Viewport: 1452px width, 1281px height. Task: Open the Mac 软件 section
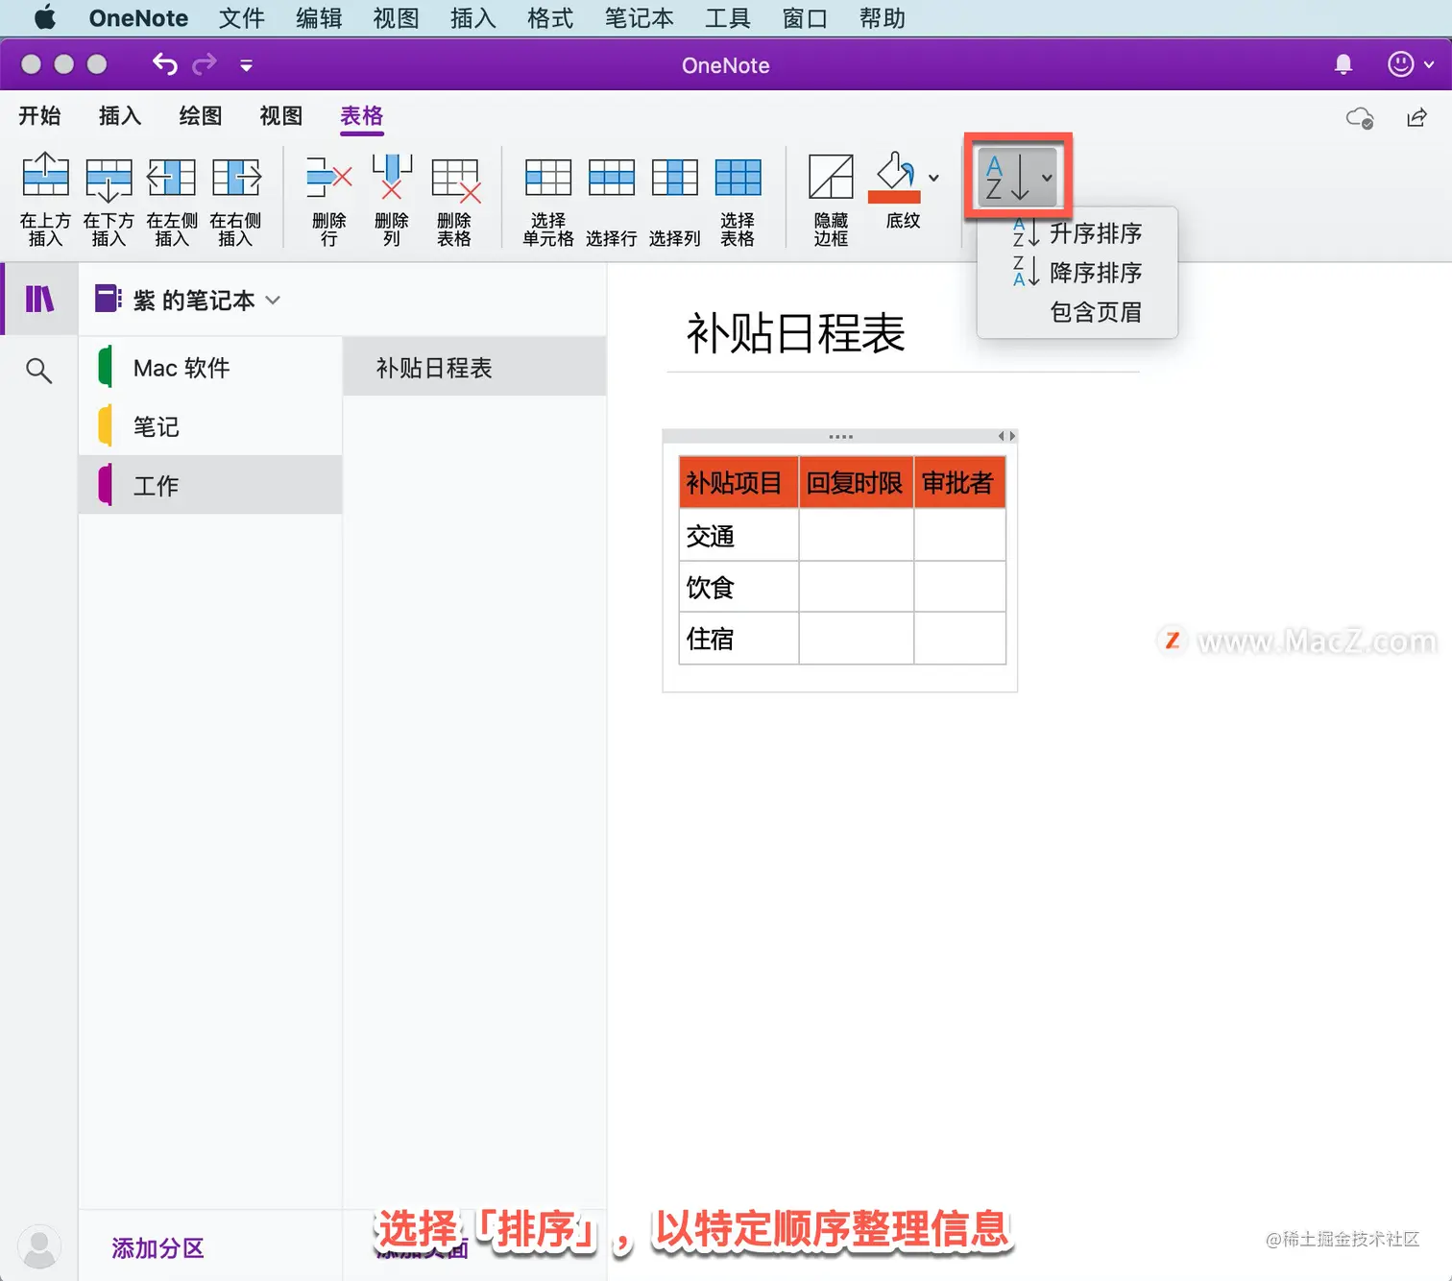click(x=210, y=368)
